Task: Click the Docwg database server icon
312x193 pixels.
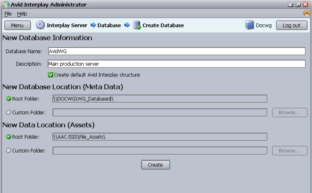Action: 249,25
